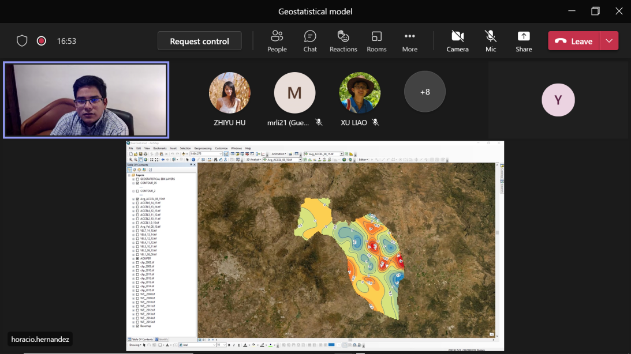Open the People panel
This screenshot has width=631, height=354.
point(277,41)
